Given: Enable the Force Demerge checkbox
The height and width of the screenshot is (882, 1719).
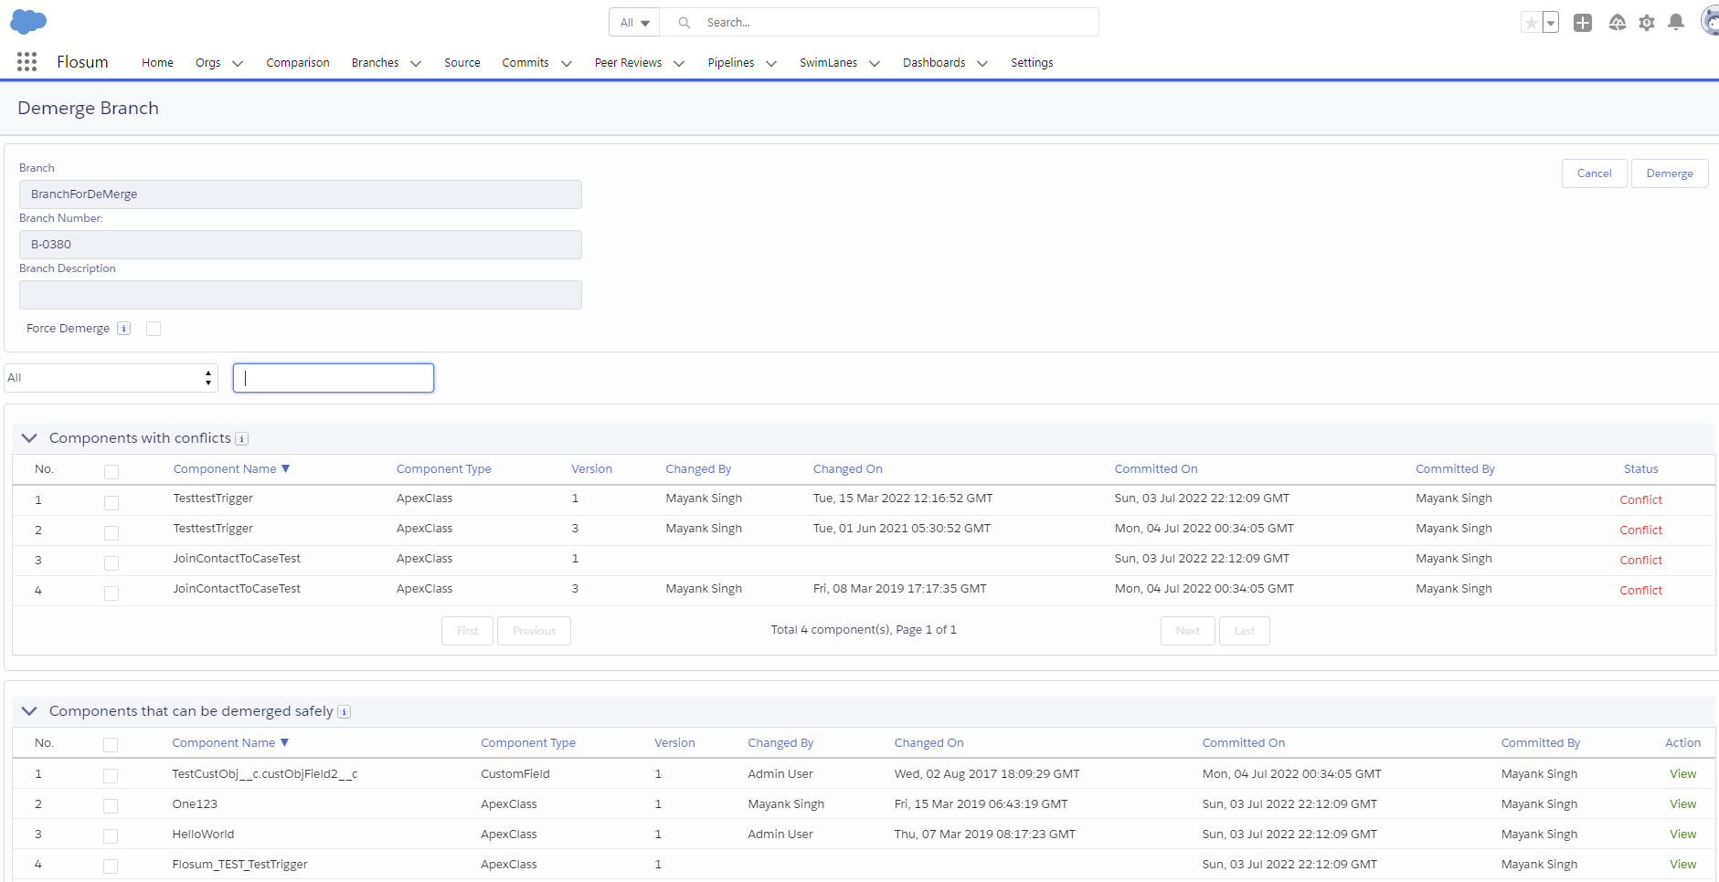Looking at the screenshot, I should [154, 329].
